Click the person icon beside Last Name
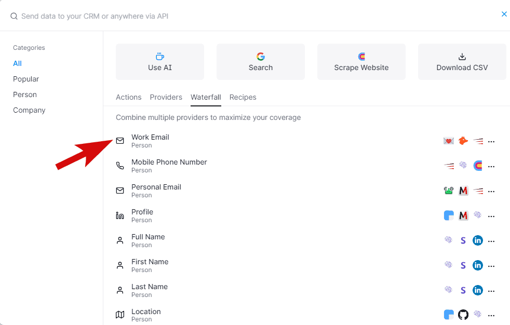 point(120,290)
